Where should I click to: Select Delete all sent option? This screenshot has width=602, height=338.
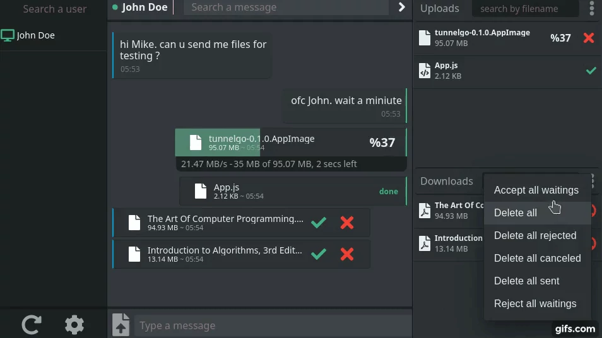click(x=537, y=281)
